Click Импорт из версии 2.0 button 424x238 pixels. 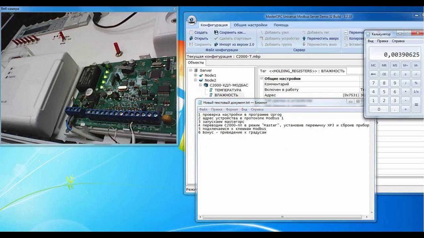pos(234,44)
